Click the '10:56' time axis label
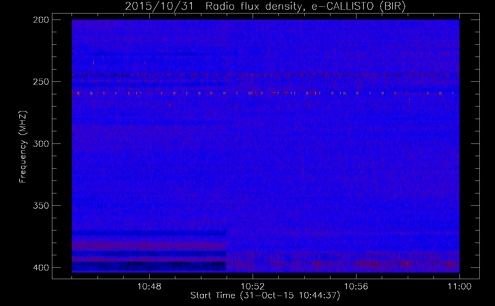Viewport: 495px width, 306px height. [356, 287]
